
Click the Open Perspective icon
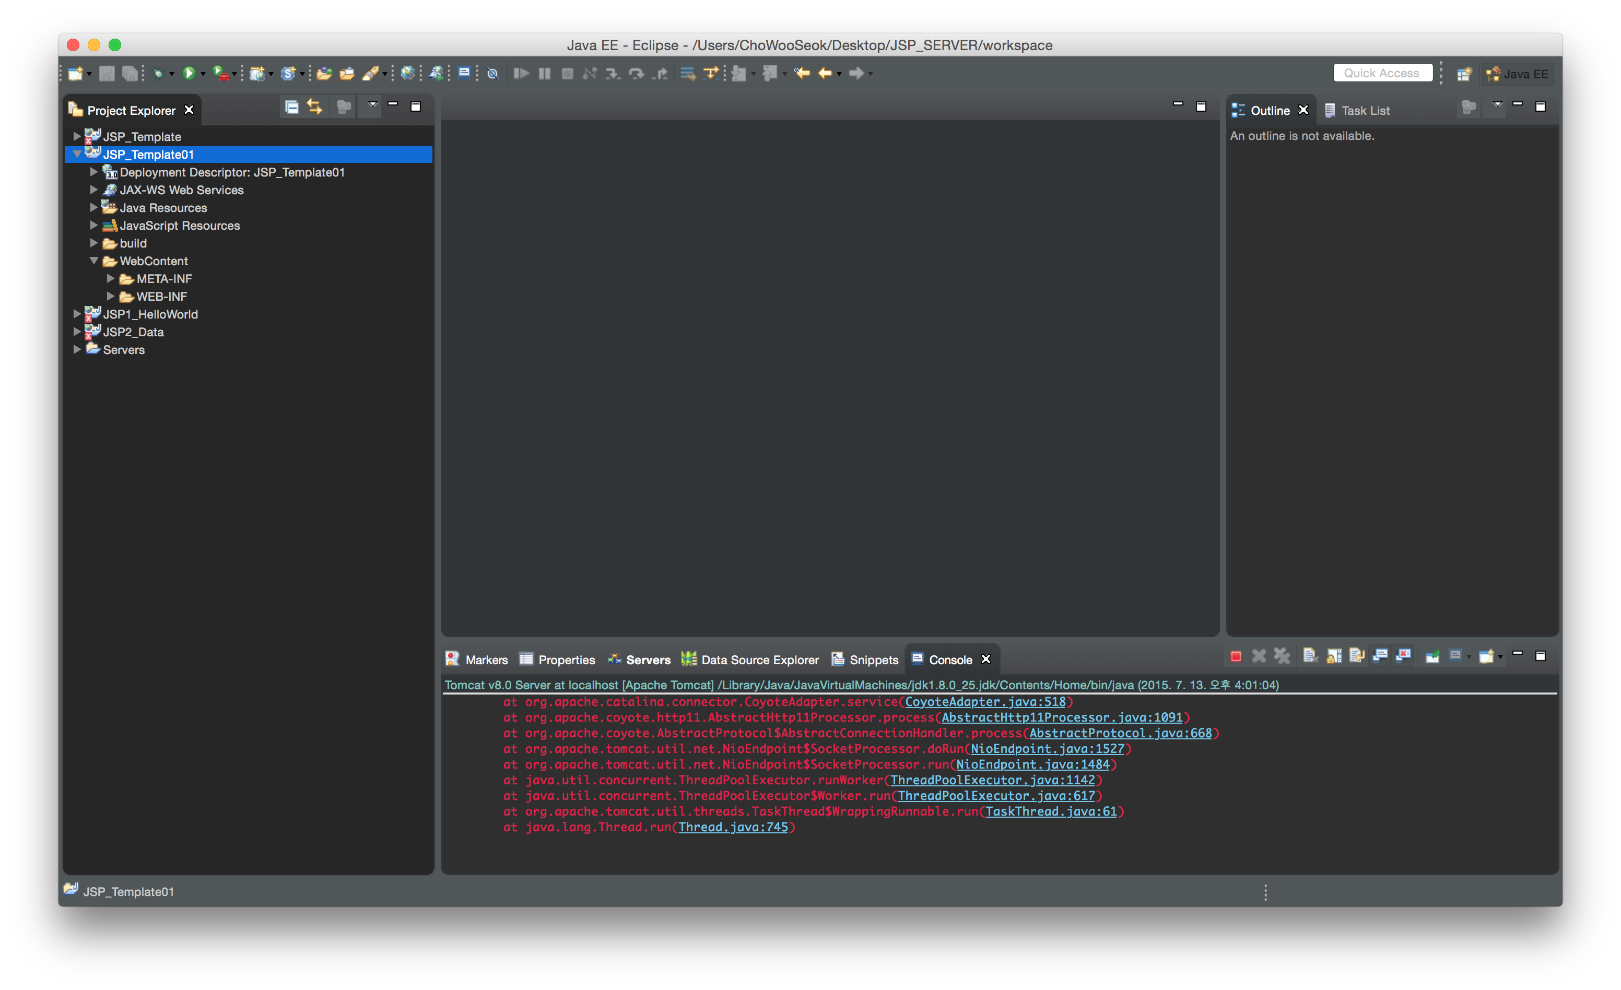click(x=1464, y=74)
